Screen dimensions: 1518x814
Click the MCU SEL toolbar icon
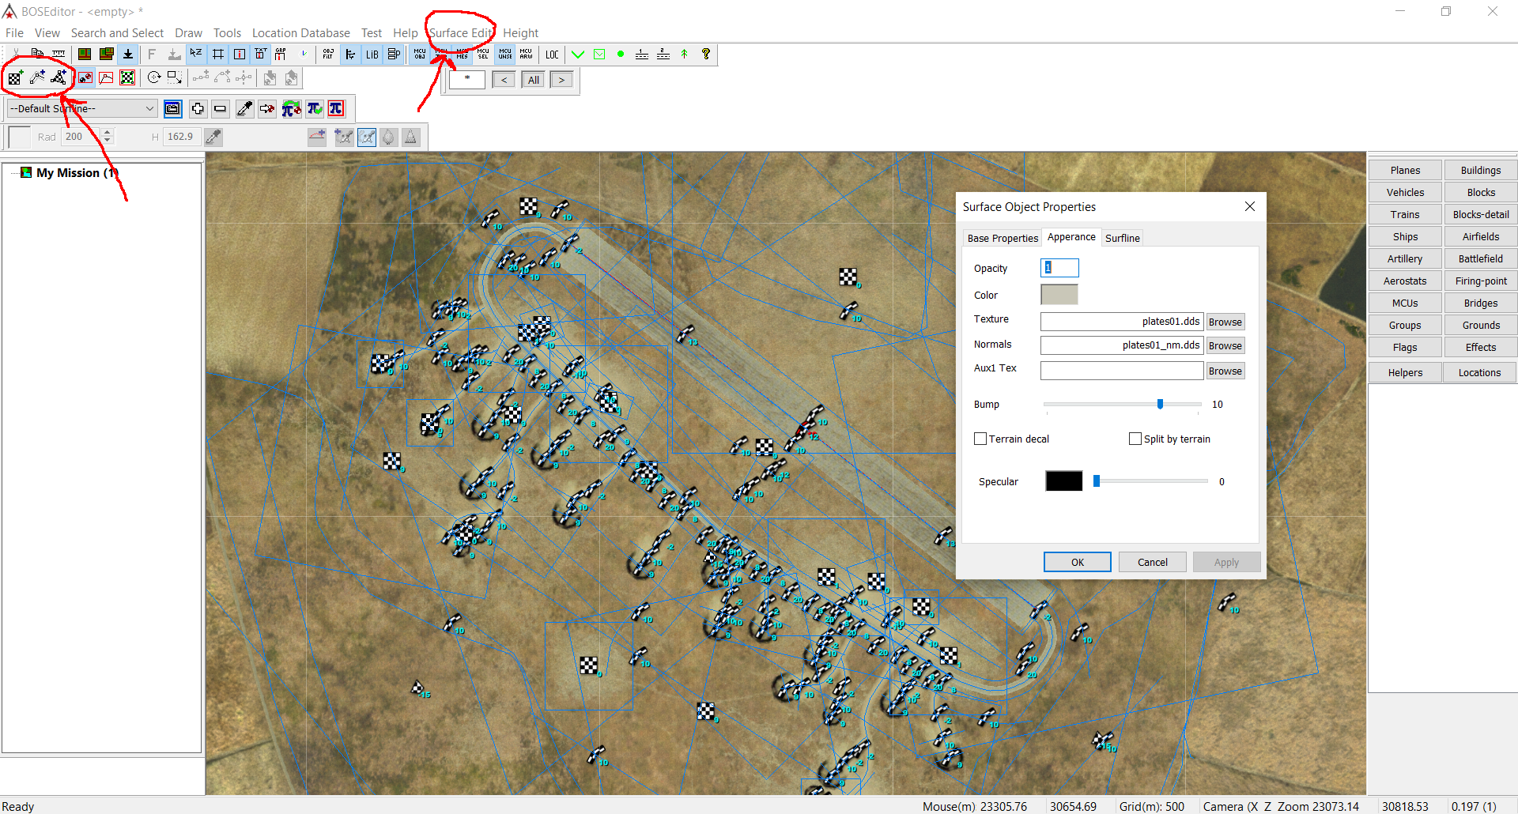[x=483, y=55]
